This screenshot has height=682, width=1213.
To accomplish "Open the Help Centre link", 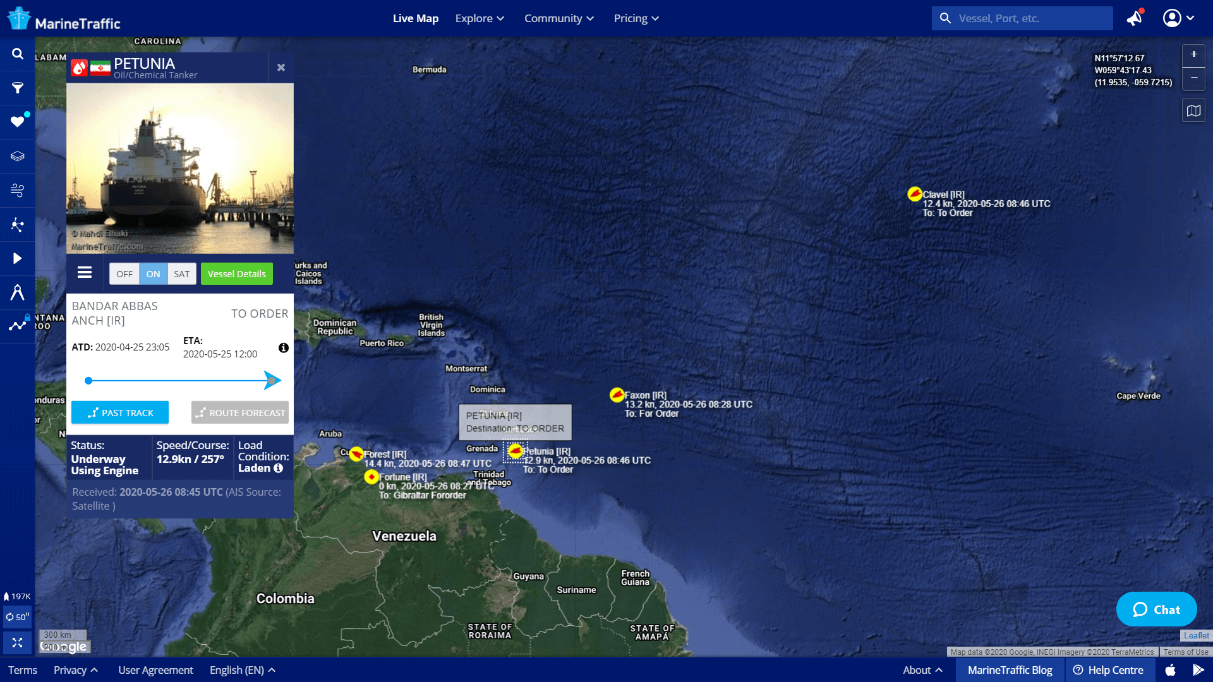I will click(1109, 670).
